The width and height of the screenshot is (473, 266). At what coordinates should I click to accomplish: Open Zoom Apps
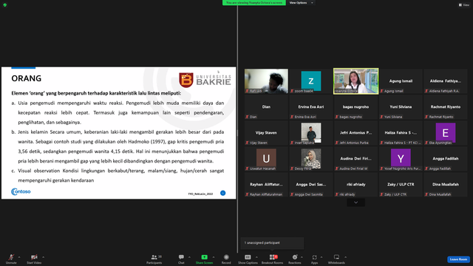314,259
